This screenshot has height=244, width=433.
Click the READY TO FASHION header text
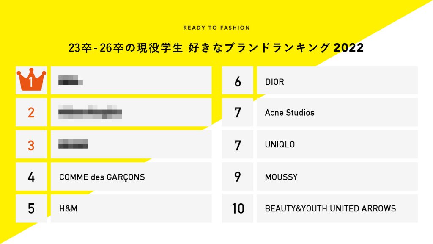(x=216, y=28)
